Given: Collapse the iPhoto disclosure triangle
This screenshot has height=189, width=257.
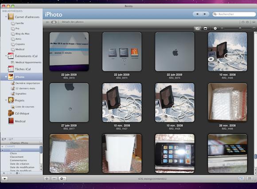Looking at the screenshot, I should (x=6, y=77).
